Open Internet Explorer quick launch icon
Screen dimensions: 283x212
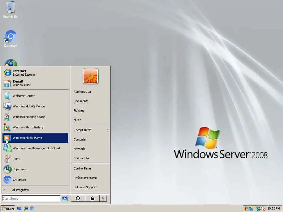click(x=26, y=209)
